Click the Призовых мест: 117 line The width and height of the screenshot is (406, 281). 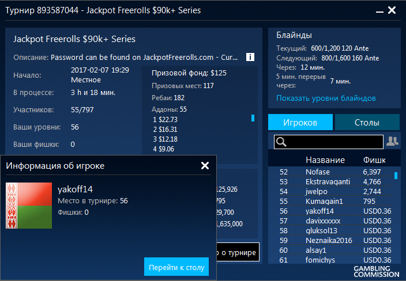(183, 86)
